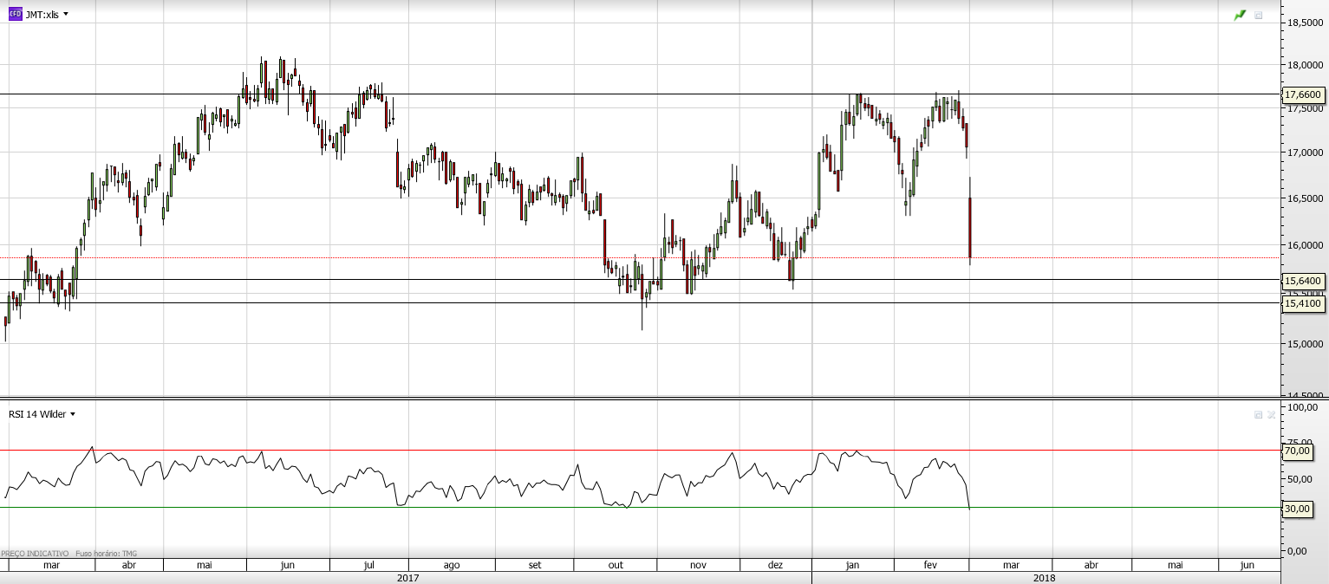
Task: Click the green chart trend icon
Action: coord(1240,16)
